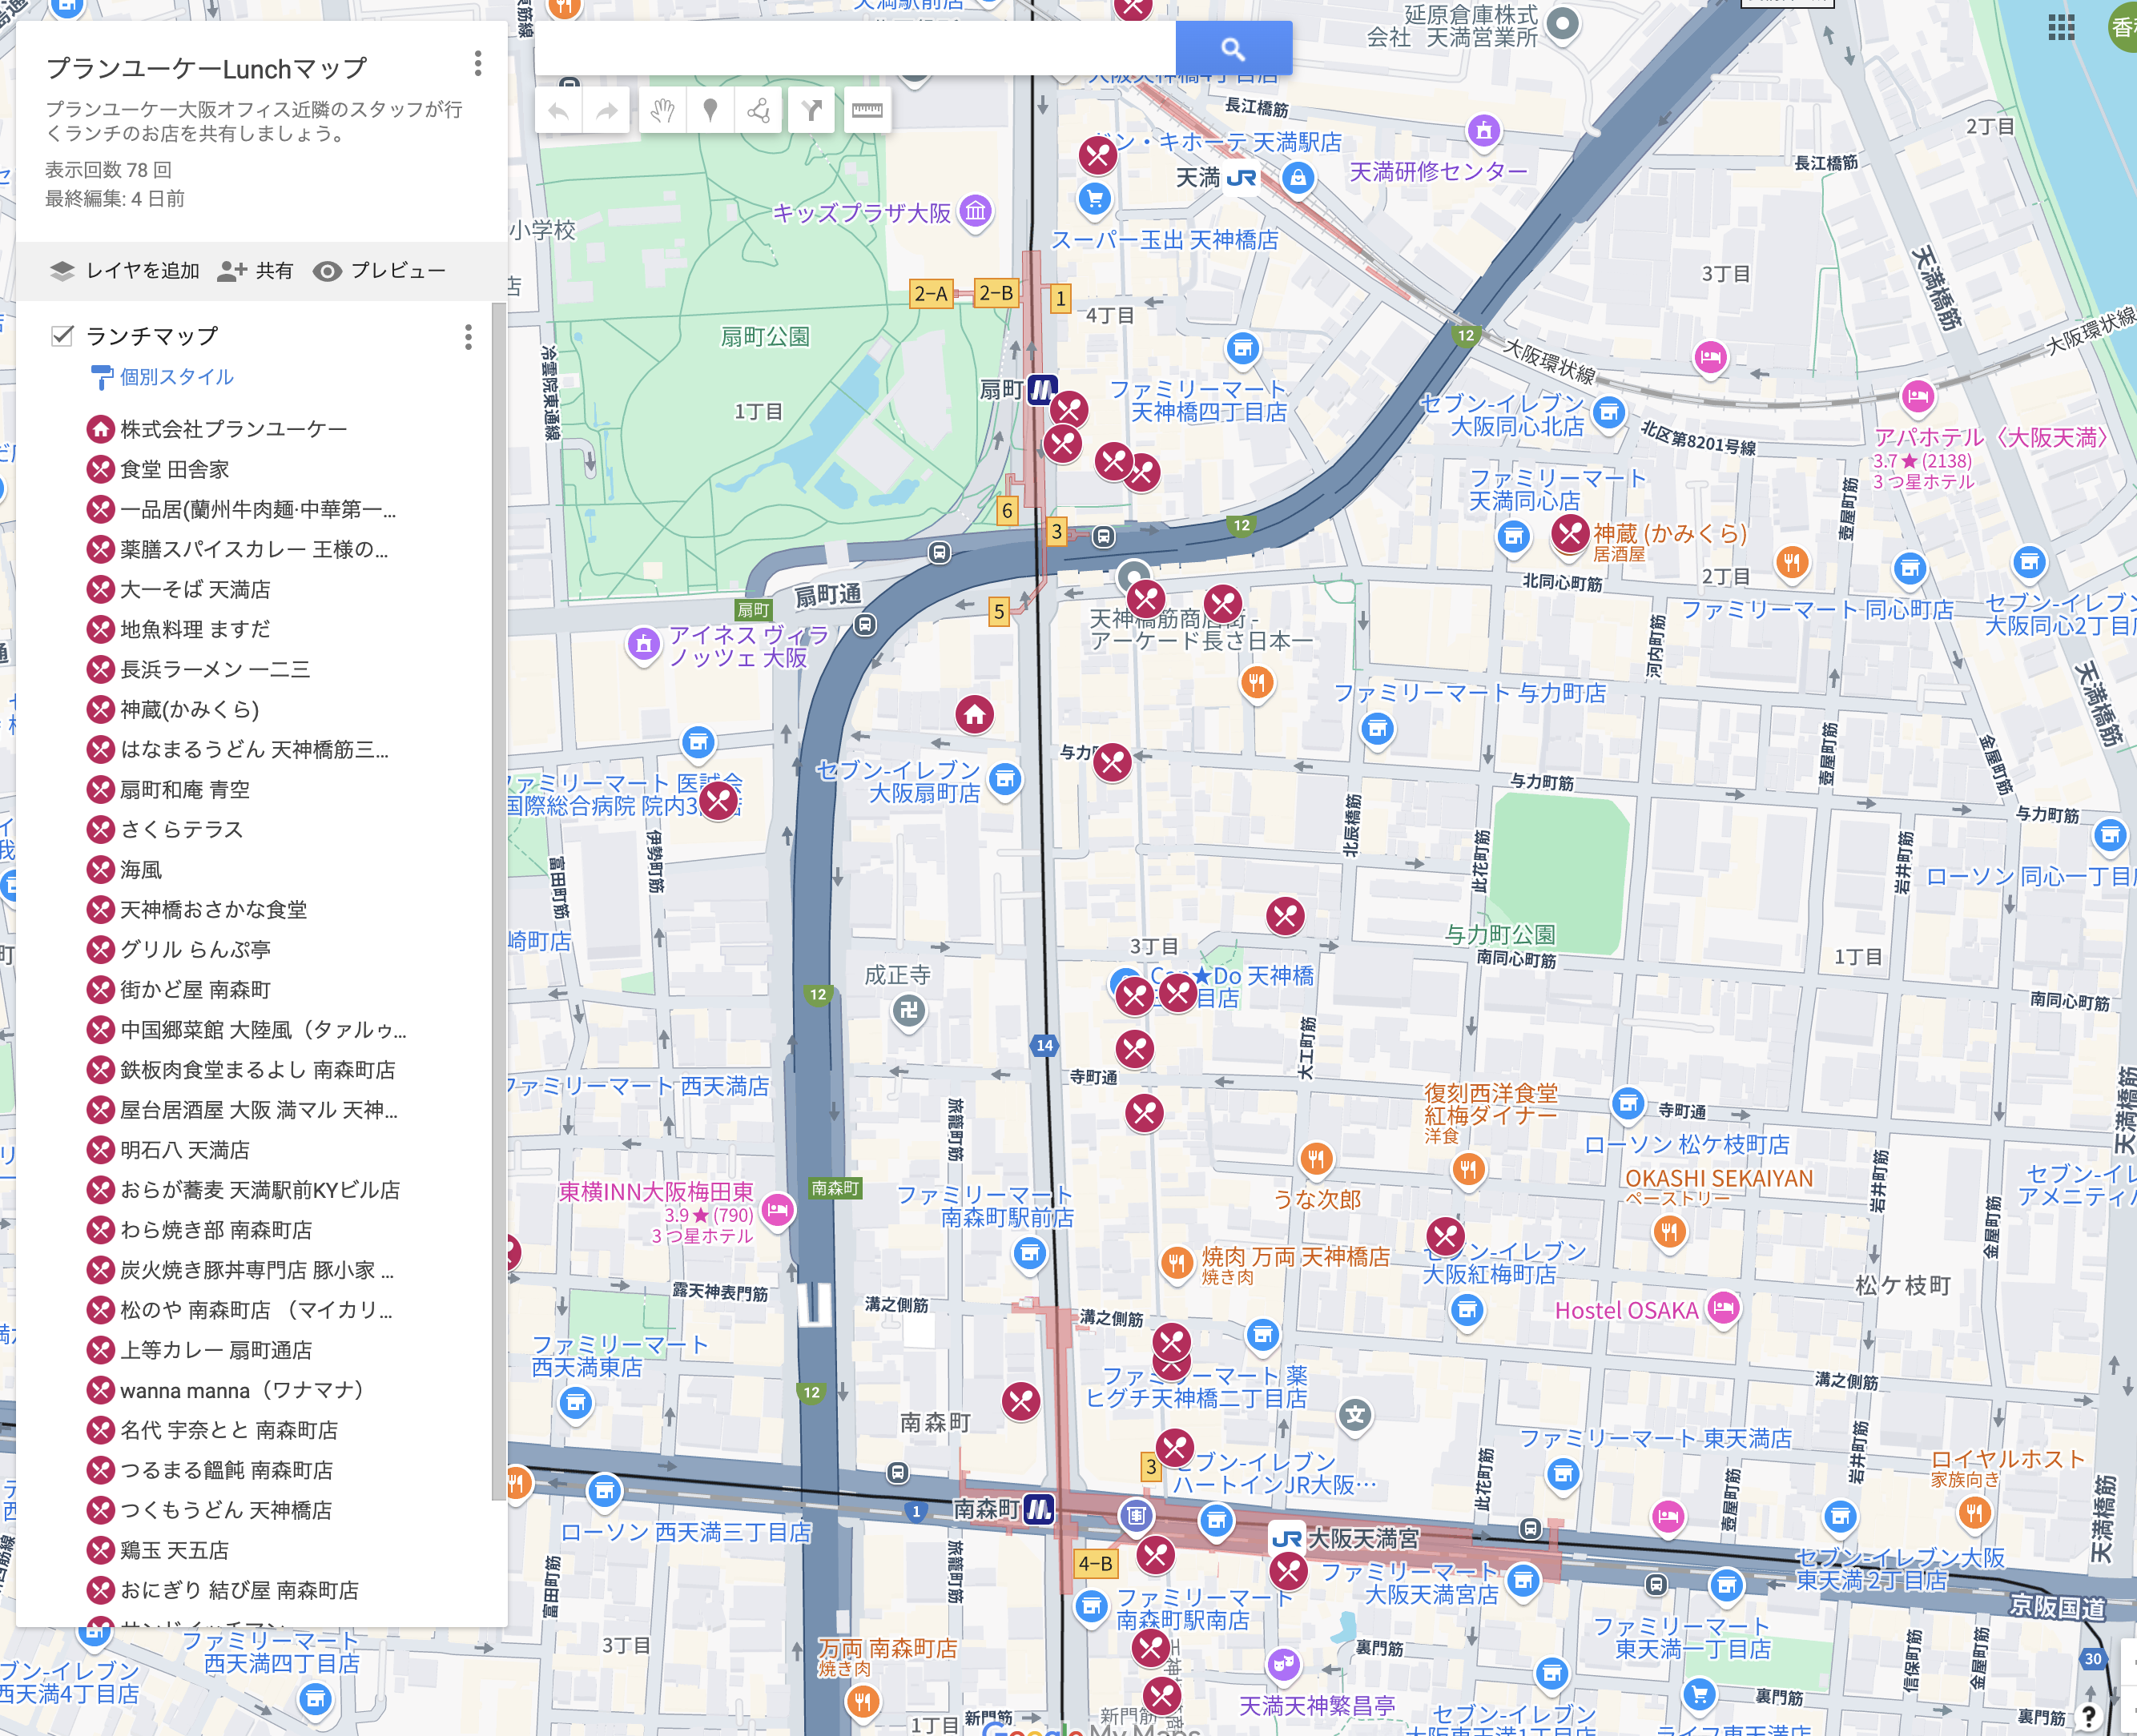This screenshot has width=2137, height=1736.
Task: Click the map title プランユーケーLunchマップ
Action: [x=206, y=69]
